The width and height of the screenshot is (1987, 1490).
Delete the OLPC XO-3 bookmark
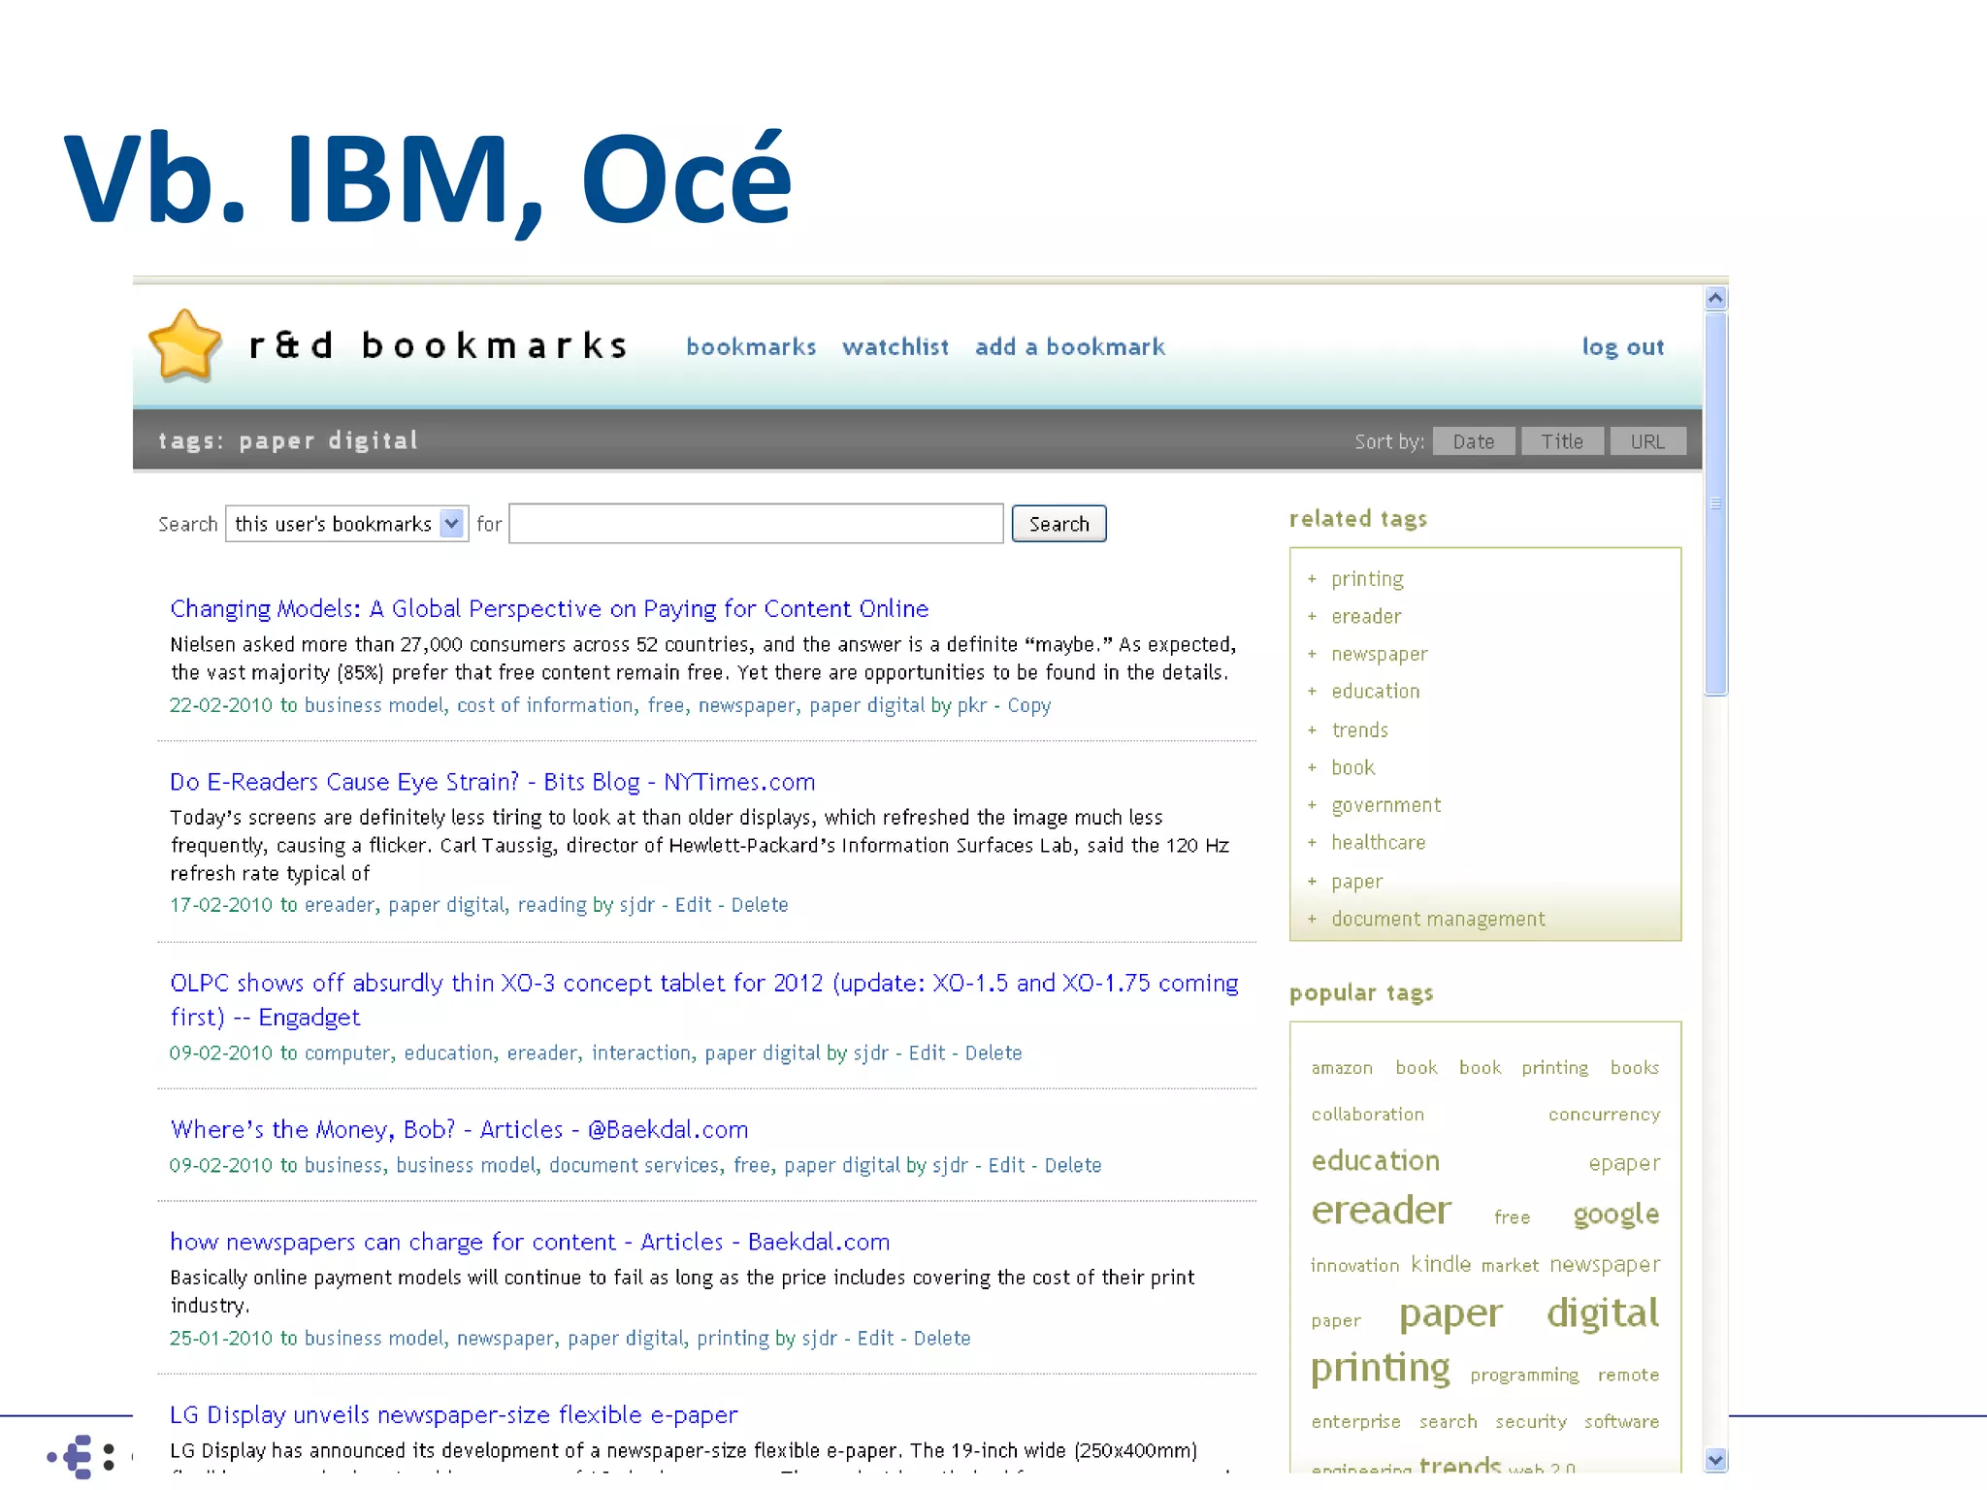point(993,1053)
